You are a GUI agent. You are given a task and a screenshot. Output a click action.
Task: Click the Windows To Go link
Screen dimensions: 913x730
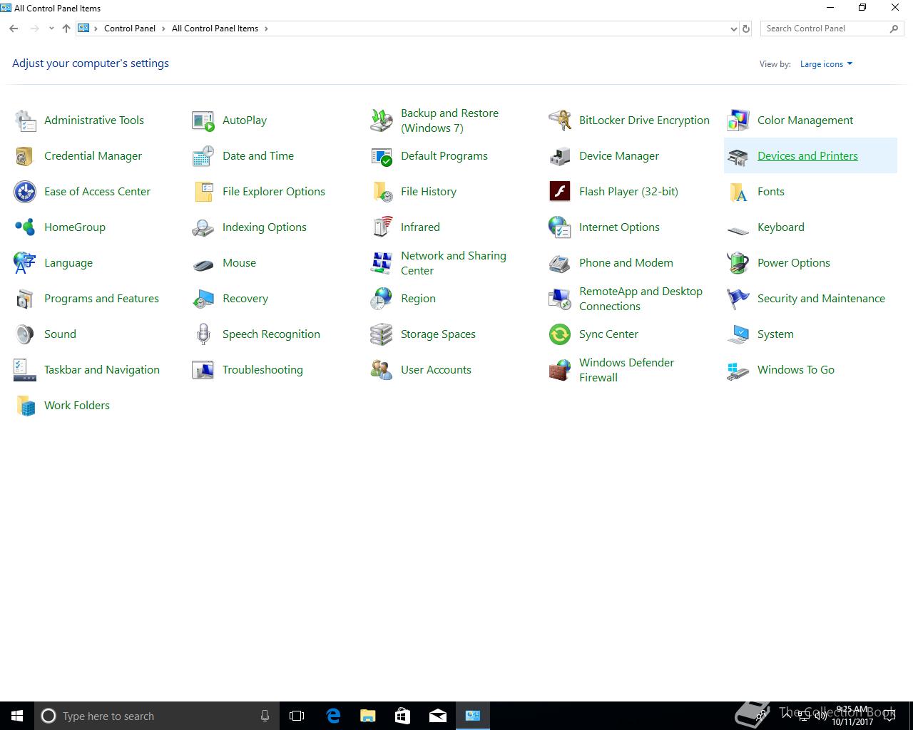click(x=796, y=370)
